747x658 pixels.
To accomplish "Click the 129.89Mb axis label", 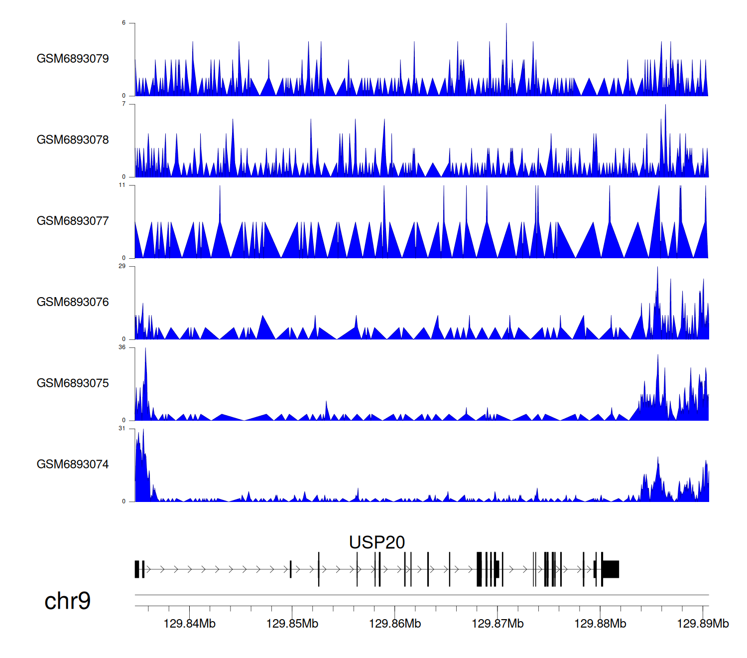I will tap(703, 624).
